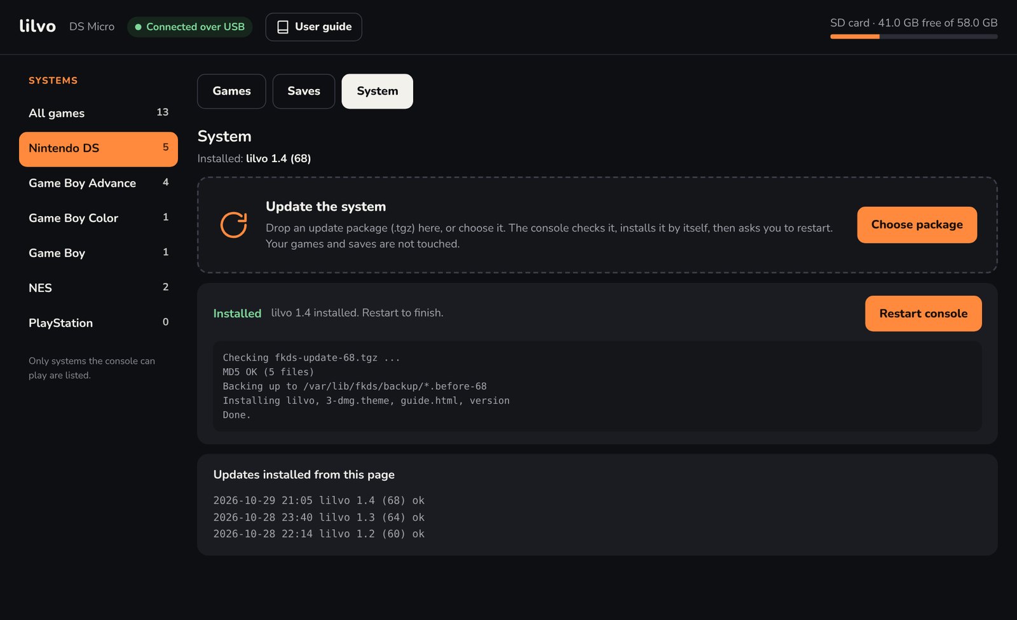Click the green Installed status label
This screenshot has height=620, width=1017.
[x=237, y=313]
